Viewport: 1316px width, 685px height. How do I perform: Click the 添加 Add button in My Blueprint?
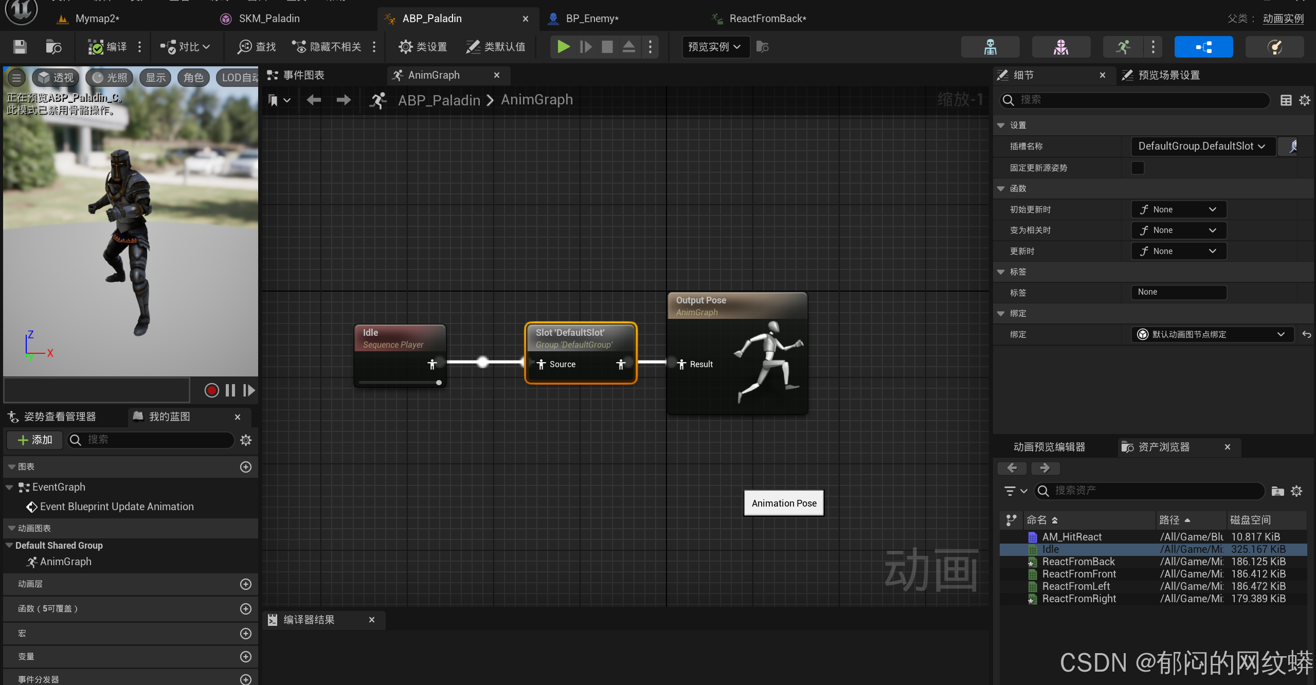click(34, 440)
